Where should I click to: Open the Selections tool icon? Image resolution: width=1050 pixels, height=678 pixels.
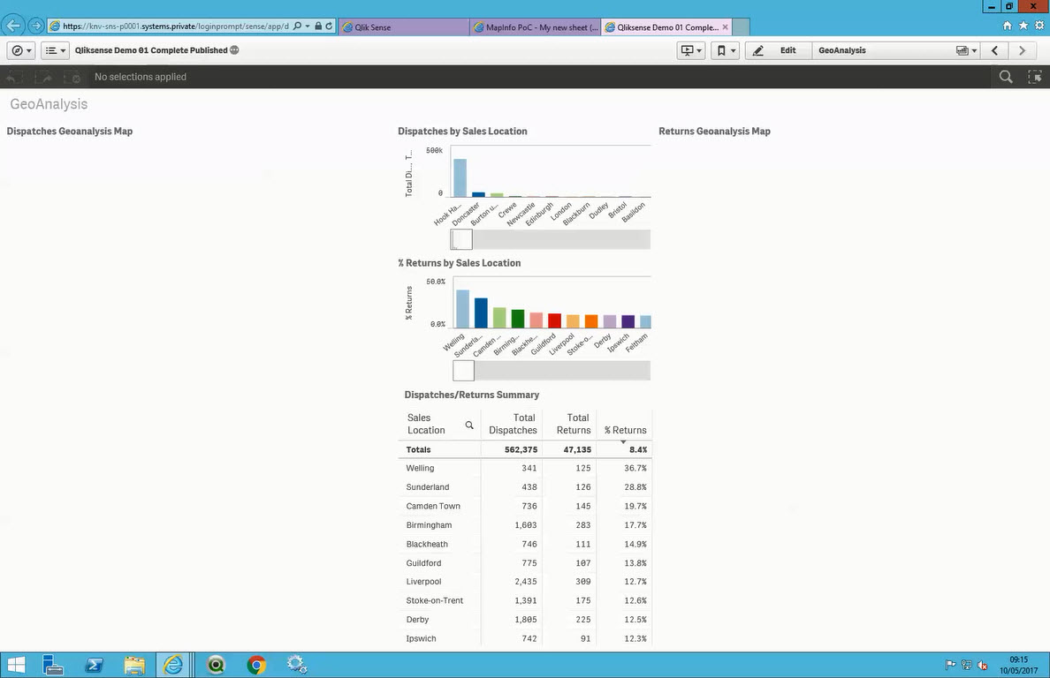tap(1035, 77)
